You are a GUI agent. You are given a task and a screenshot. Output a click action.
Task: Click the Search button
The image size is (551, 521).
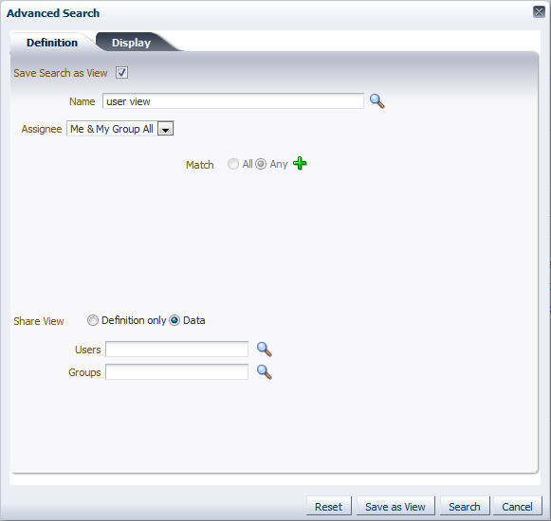(465, 507)
